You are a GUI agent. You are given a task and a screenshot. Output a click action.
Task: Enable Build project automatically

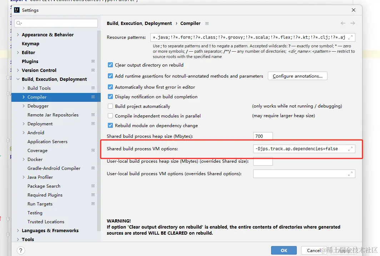[110, 106]
